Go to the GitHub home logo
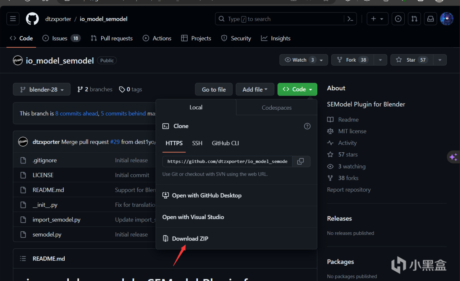Screen dimensions: 460x281 (32, 19)
